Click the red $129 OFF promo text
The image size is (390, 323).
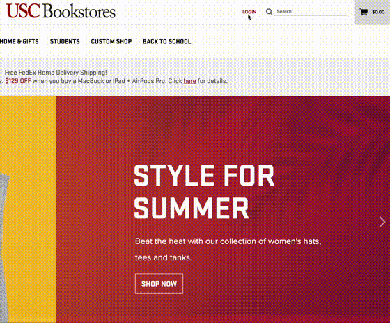tap(18, 81)
